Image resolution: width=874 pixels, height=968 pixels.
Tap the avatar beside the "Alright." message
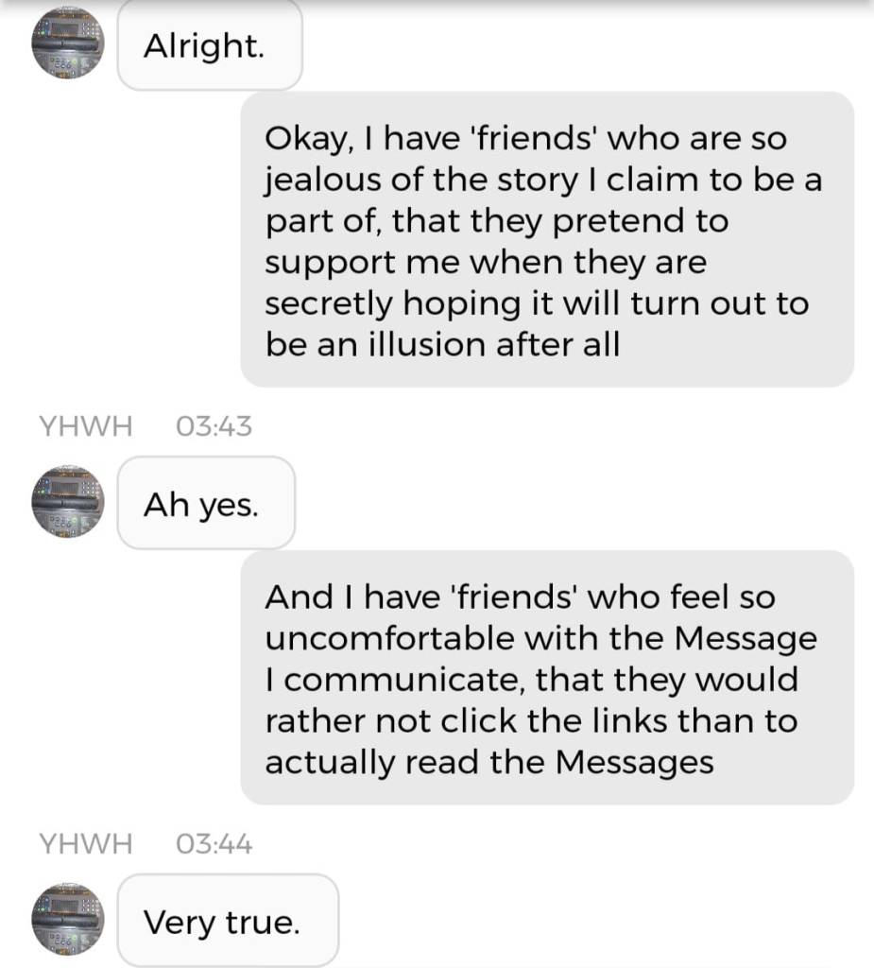(67, 43)
